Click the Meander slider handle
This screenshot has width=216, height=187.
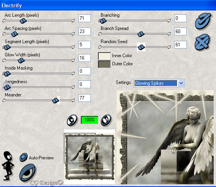coord(55,101)
